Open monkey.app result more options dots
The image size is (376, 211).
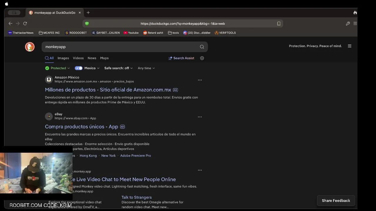coord(200,170)
